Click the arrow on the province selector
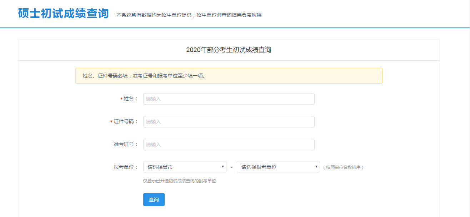The height and width of the screenshot is (217, 470). [222, 167]
